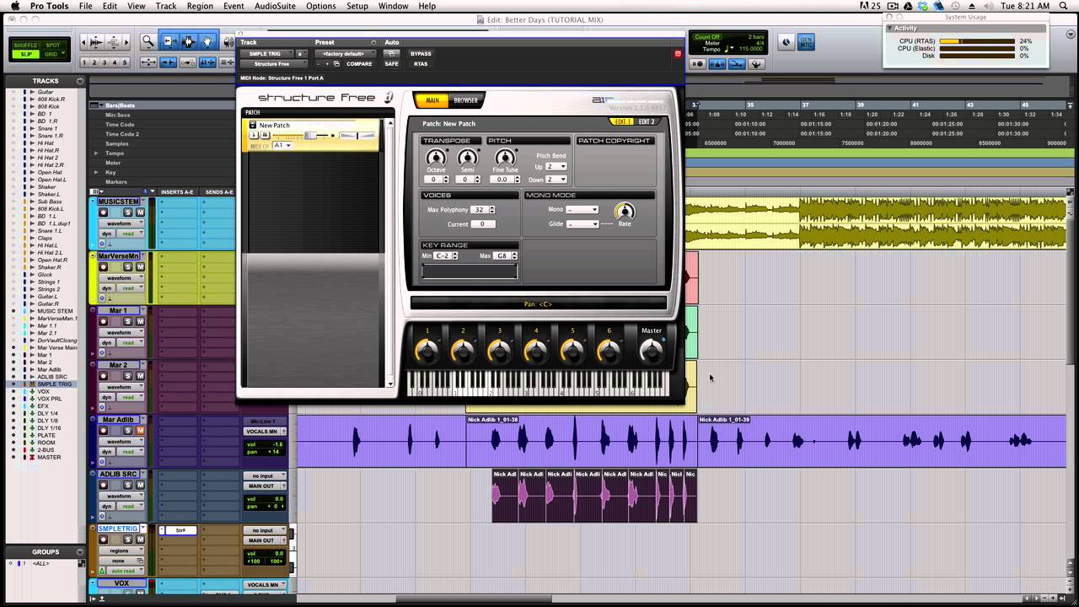Mute the Mar Adlib track
The height and width of the screenshot is (607, 1079).
pyautogui.click(x=140, y=431)
